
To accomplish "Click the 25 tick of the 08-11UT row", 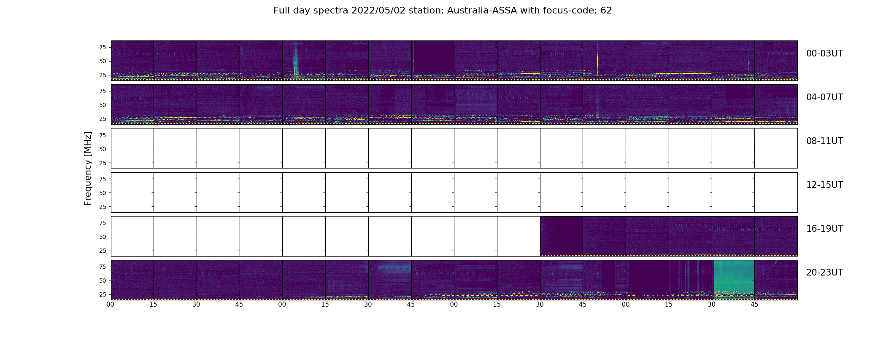I will click(x=103, y=163).
